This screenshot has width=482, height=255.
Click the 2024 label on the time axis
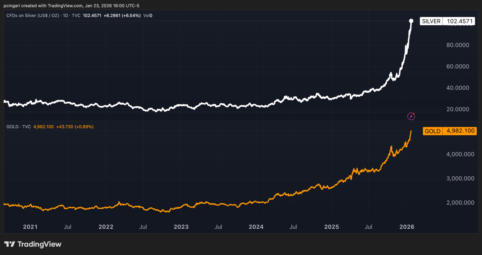pos(256,226)
